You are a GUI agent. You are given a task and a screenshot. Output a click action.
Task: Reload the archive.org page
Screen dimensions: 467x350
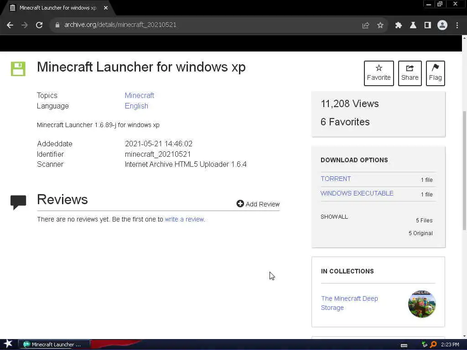tap(39, 25)
